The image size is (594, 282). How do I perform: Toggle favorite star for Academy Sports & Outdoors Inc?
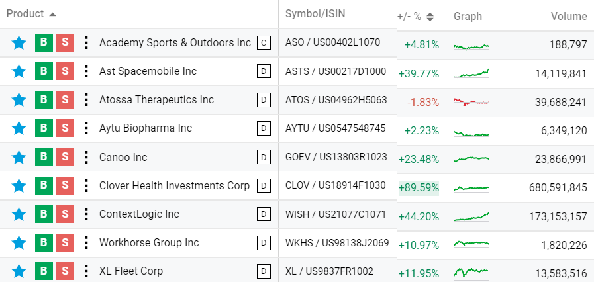coord(19,43)
